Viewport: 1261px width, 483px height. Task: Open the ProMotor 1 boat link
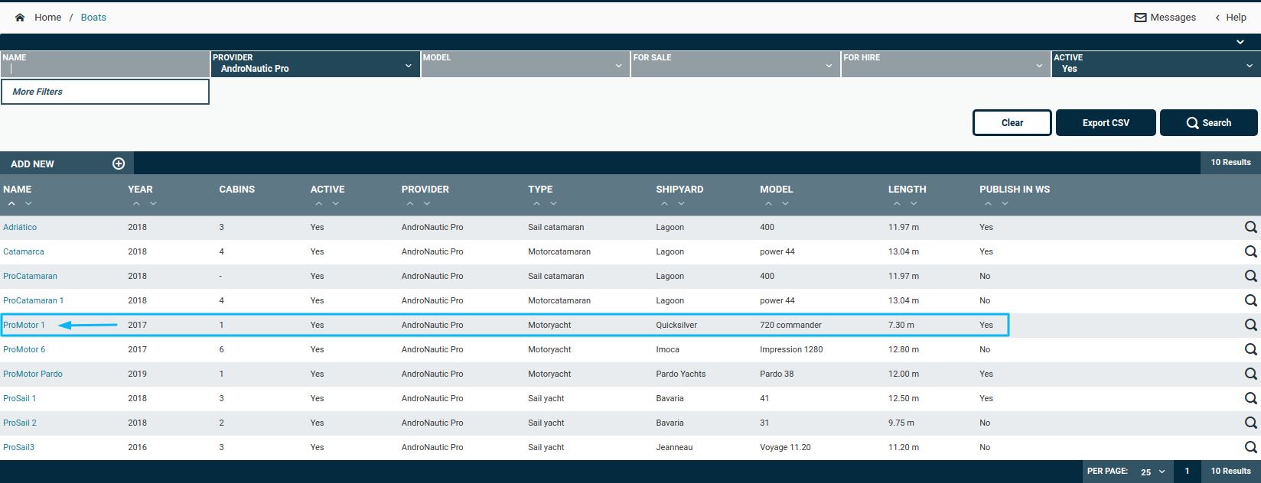pos(24,325)
